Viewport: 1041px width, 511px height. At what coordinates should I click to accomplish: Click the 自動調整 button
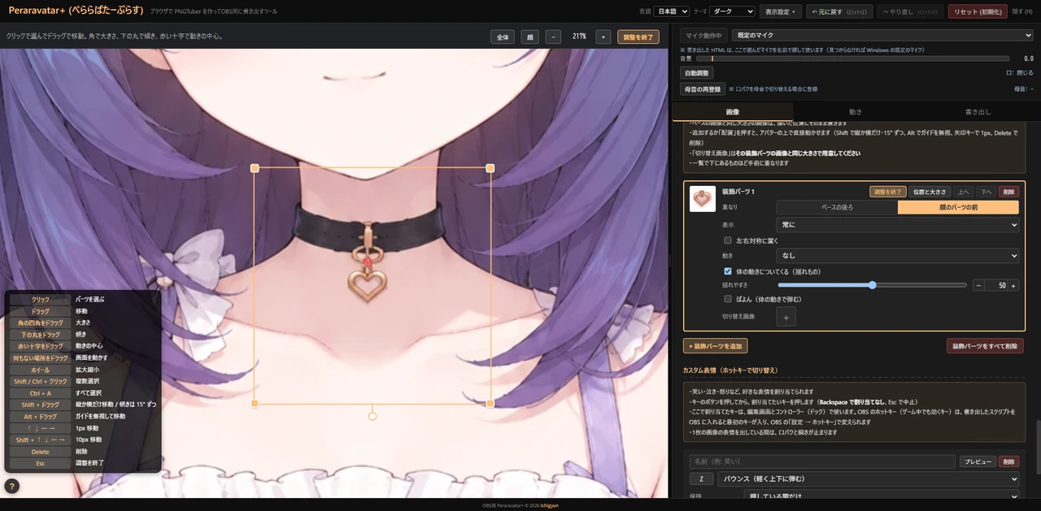click(x=697, y=73)
